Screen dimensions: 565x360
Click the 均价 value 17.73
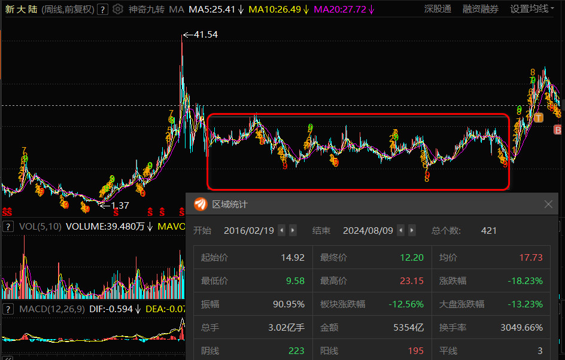pos(531,257)
